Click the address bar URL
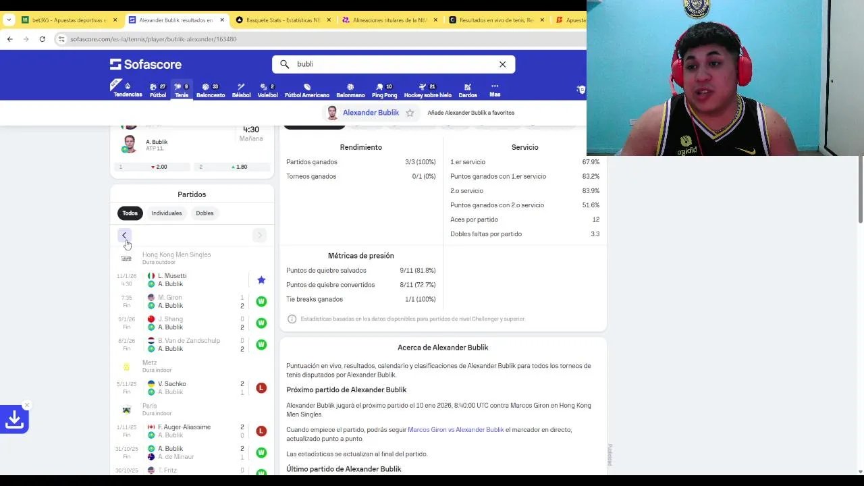Viewport: 864px width, 486px height. (x=153, y=39)
